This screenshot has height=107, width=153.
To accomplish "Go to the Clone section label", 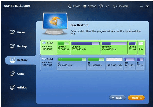I will [x=21, y=74].
